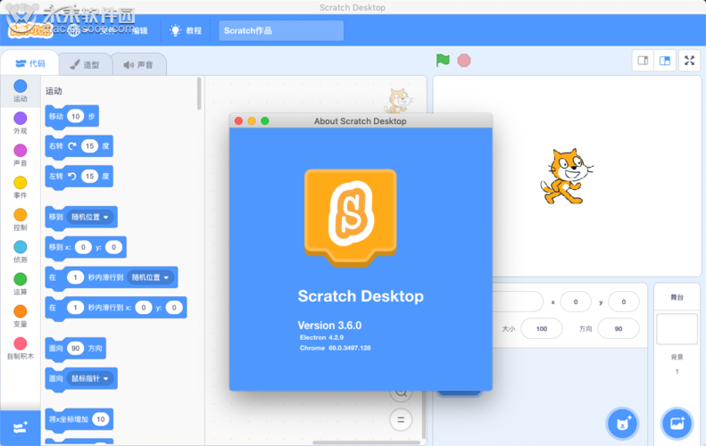Click the cat sprite on the stage
706x446 pixels.
(x=567, y=177)
